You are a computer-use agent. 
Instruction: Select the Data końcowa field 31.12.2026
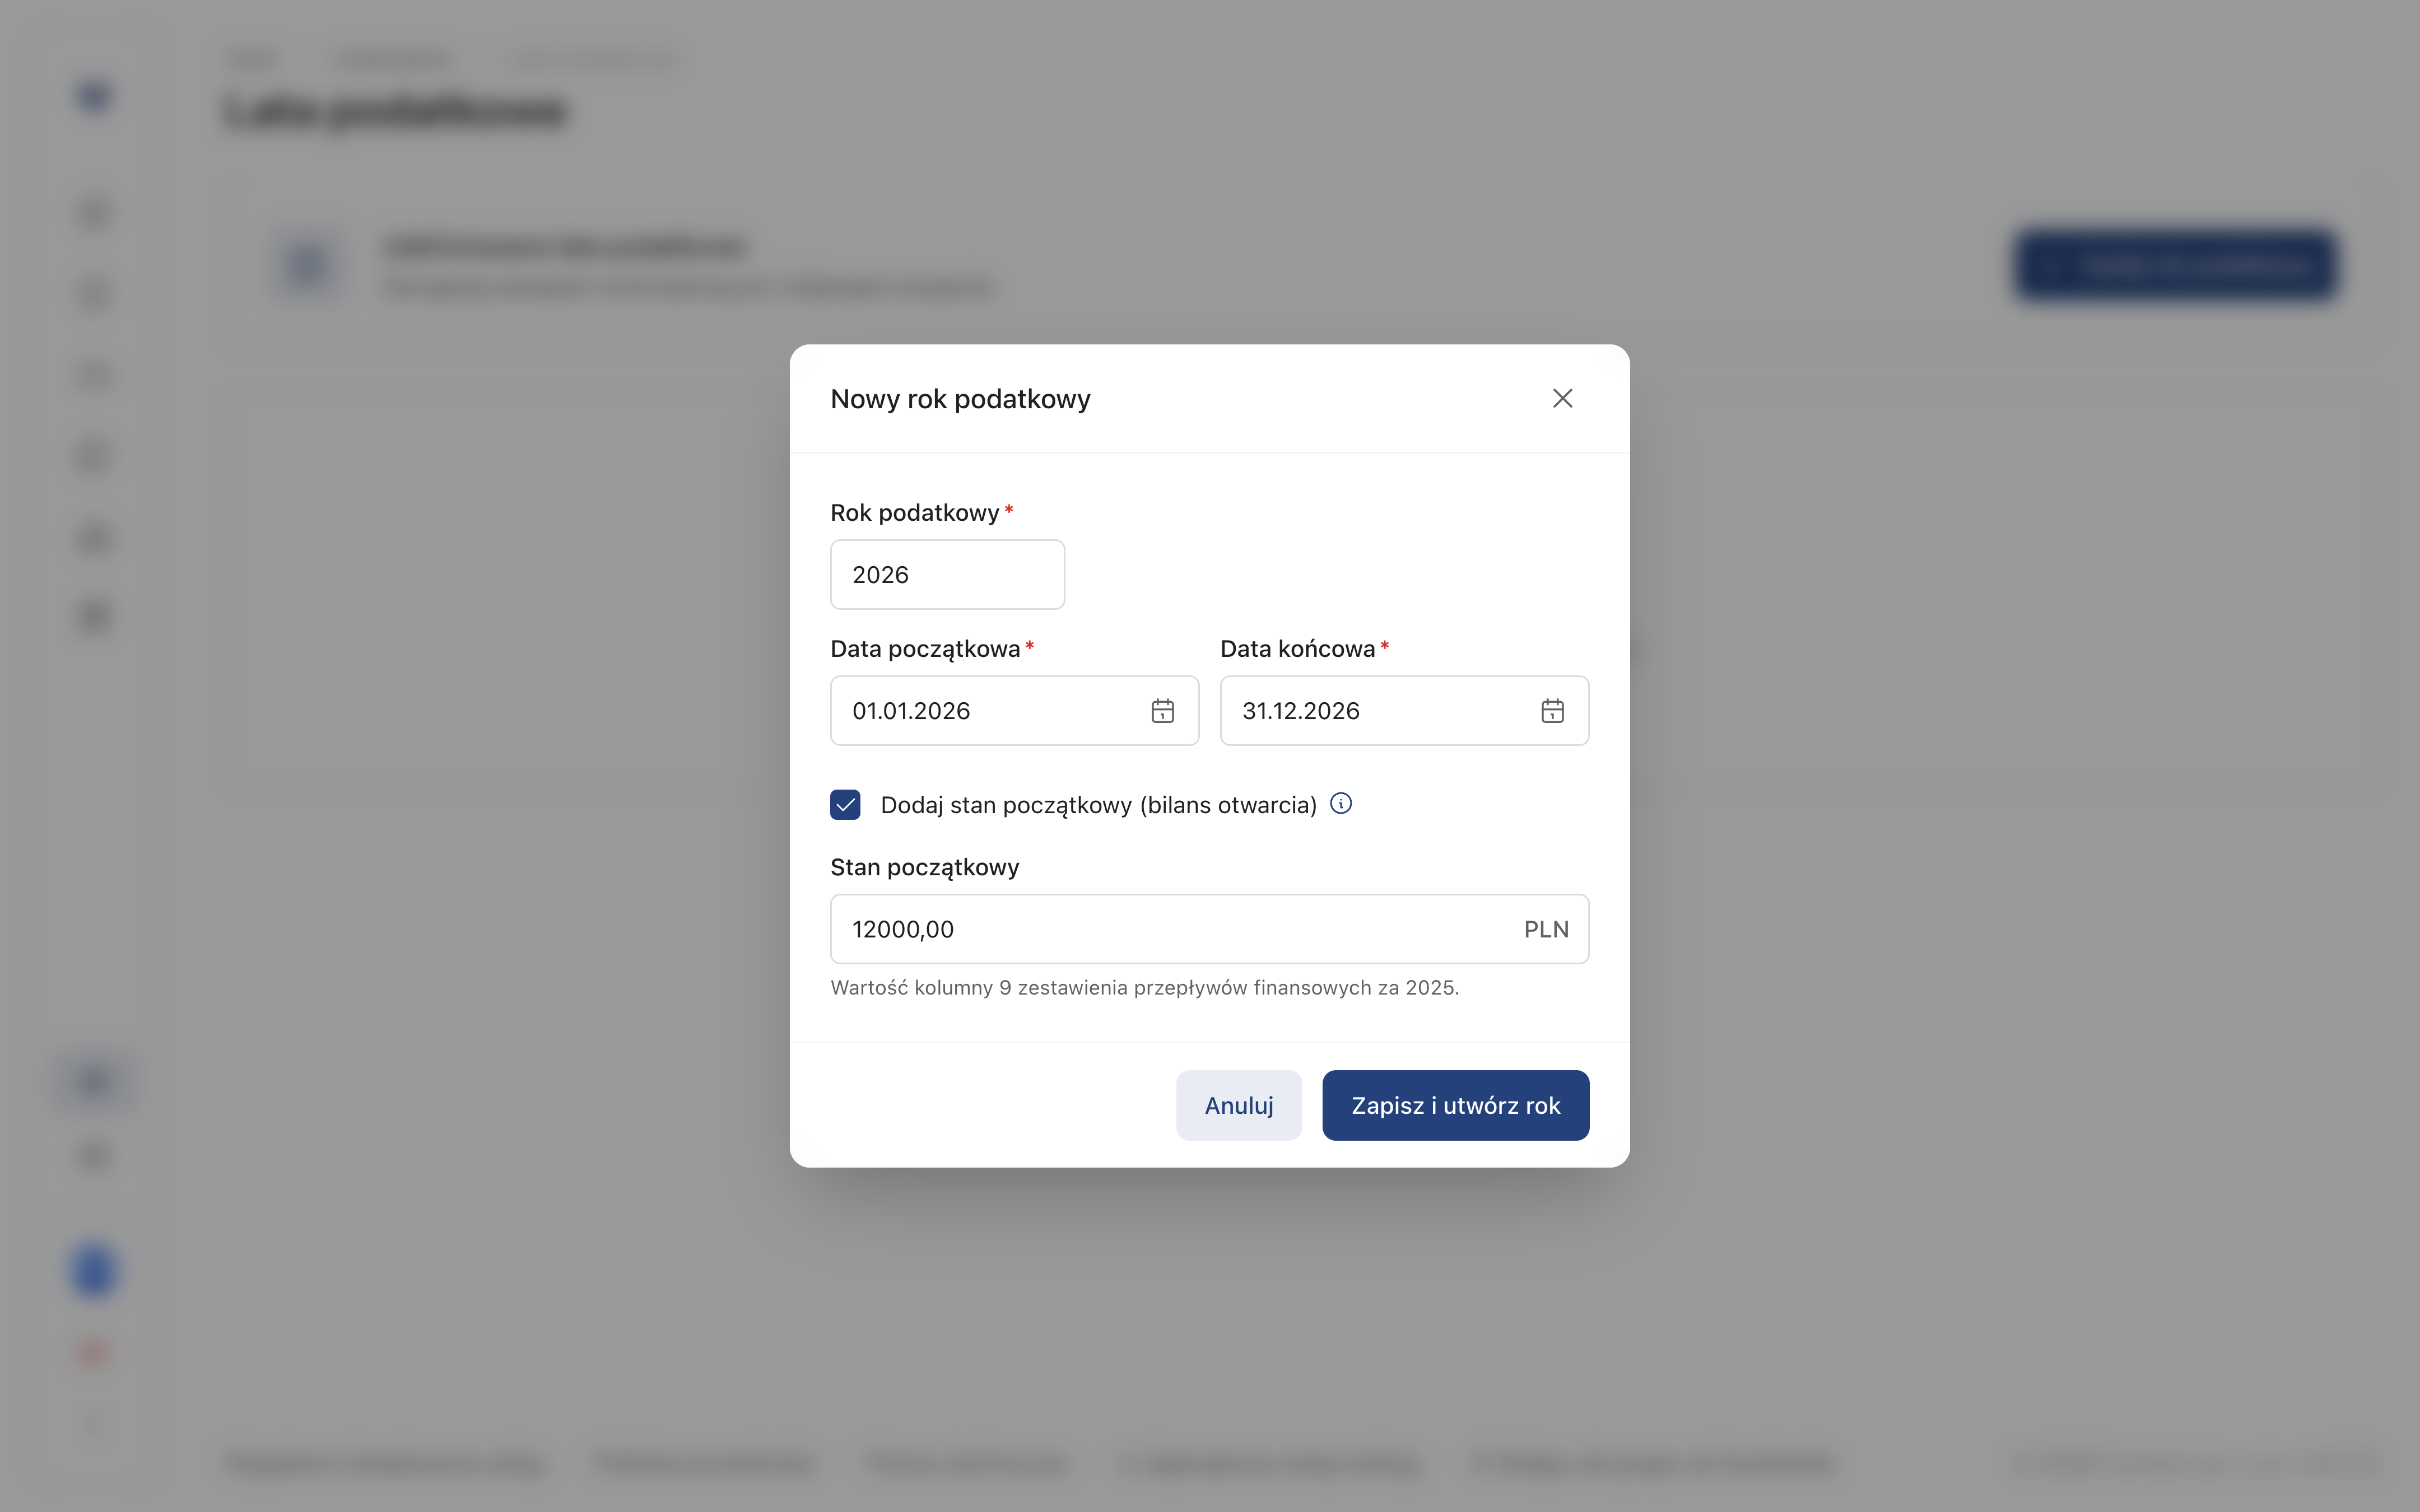point(1404,711)
